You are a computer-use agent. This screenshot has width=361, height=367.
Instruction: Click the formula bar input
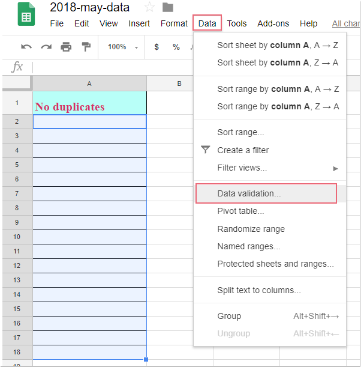[112, 67]
